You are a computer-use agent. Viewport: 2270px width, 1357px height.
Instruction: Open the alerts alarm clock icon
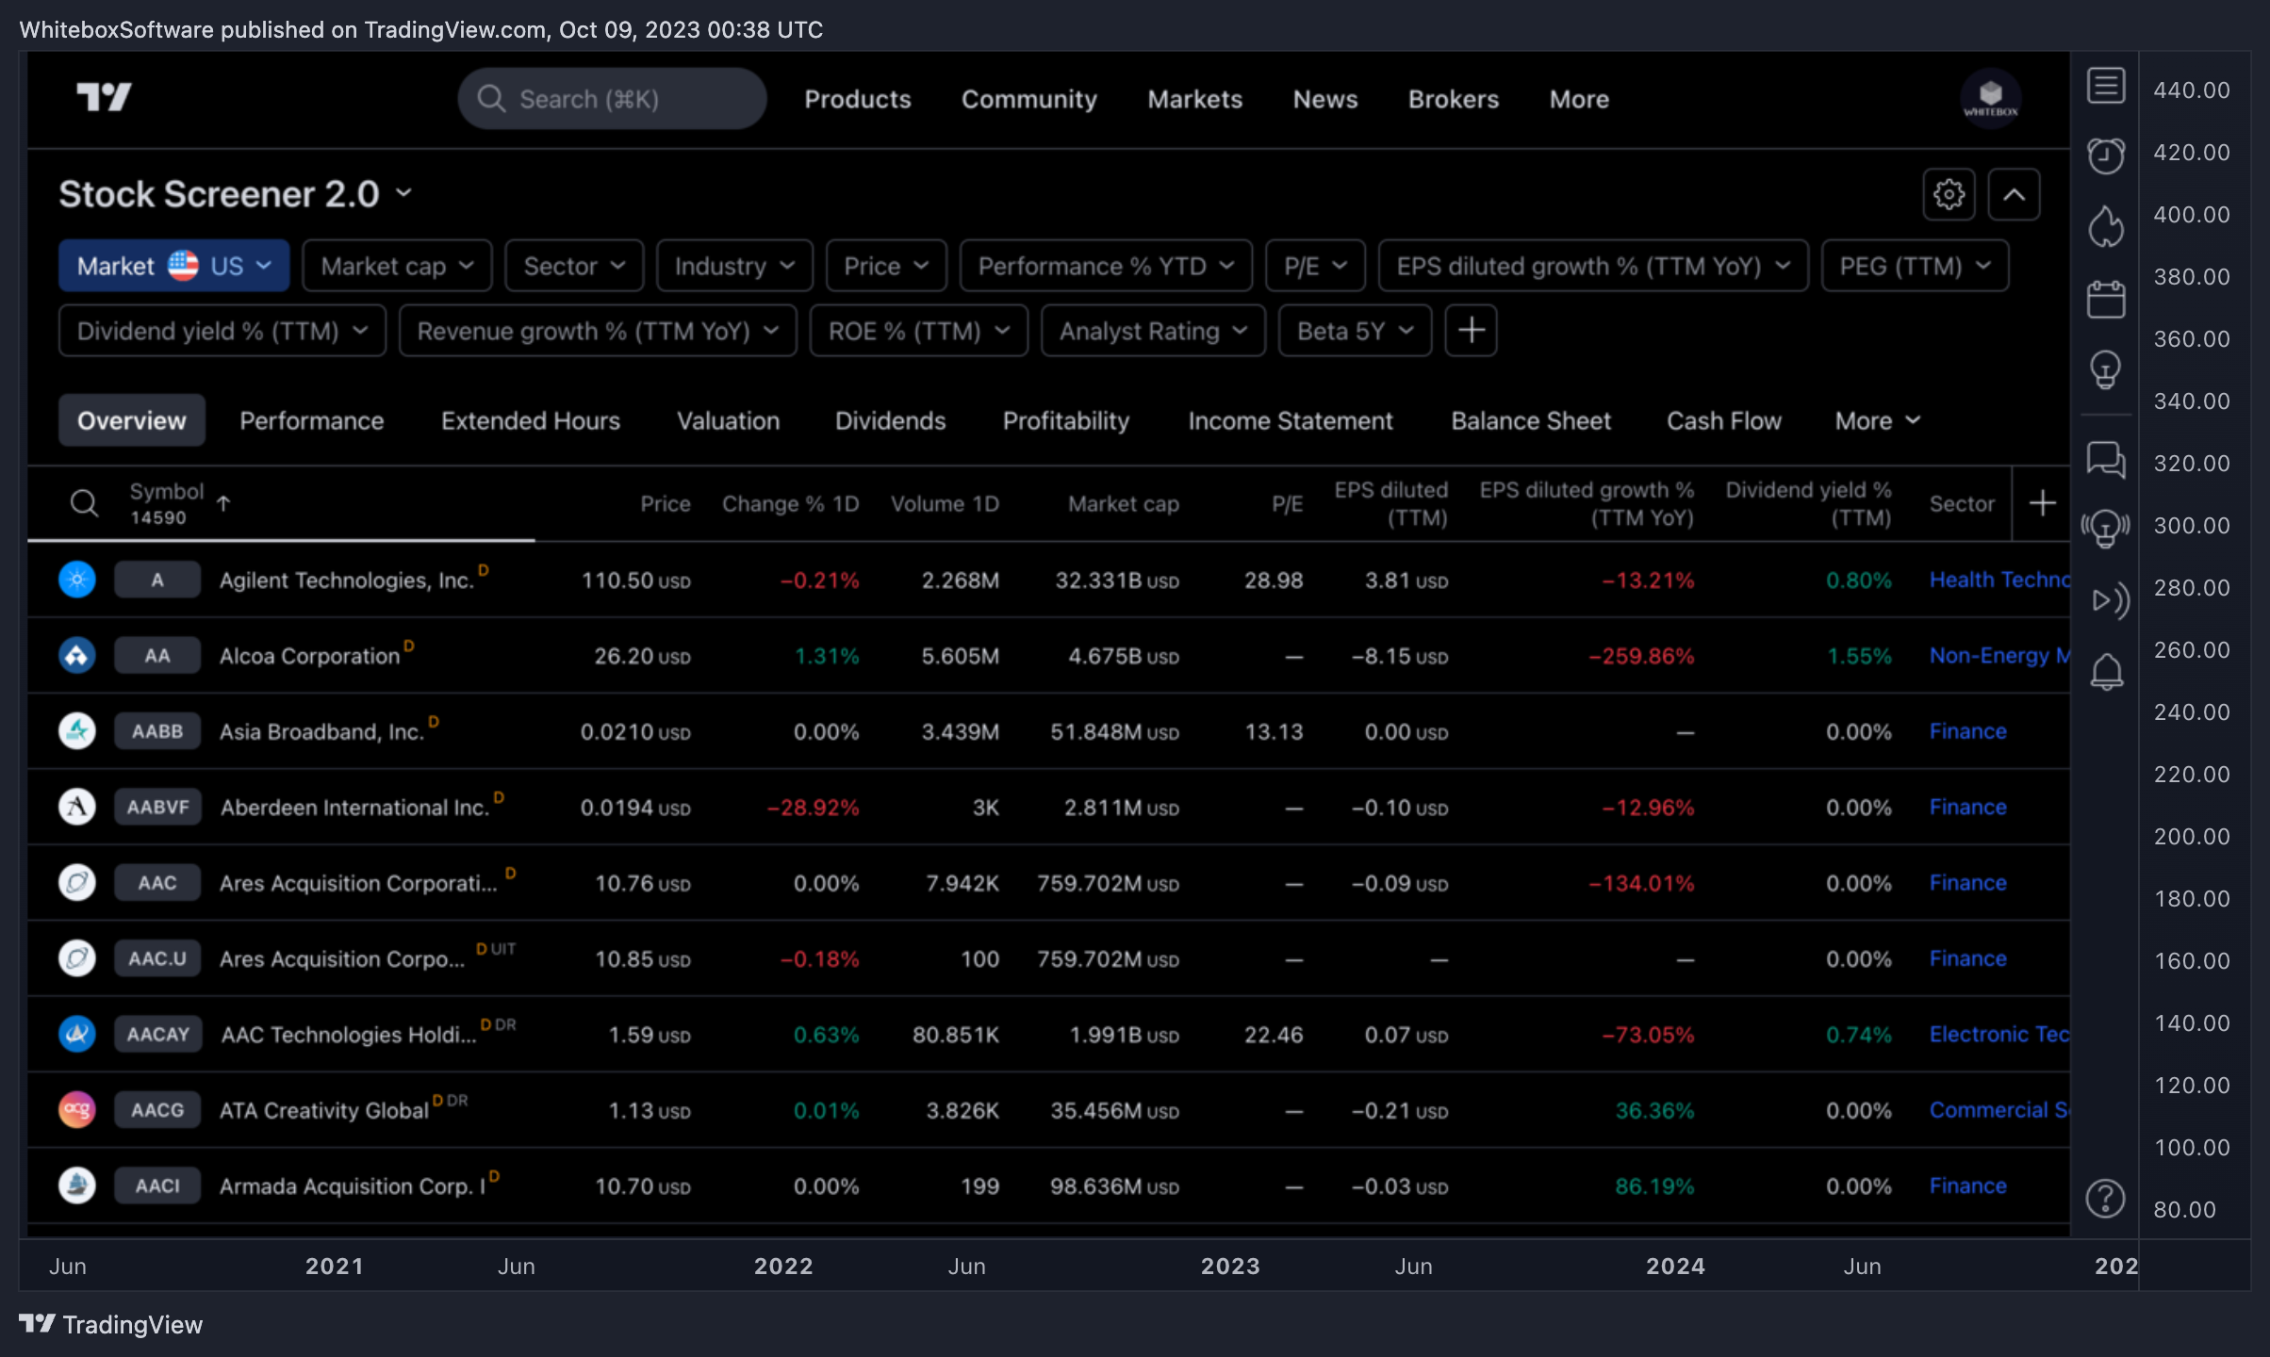2105,155
